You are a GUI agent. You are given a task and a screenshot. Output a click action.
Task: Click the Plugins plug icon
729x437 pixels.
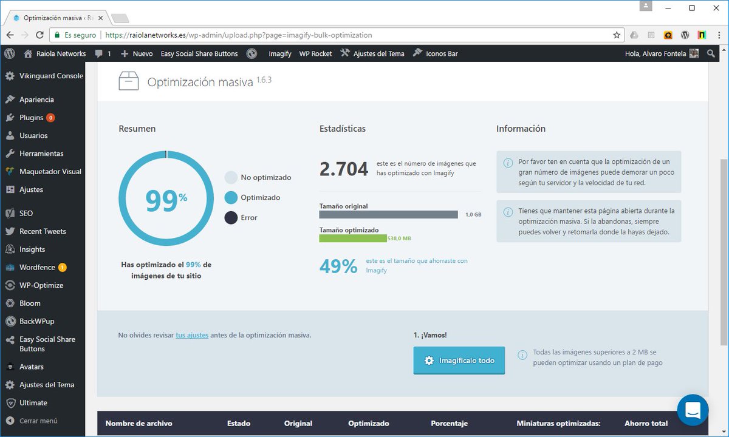point(10,118)
